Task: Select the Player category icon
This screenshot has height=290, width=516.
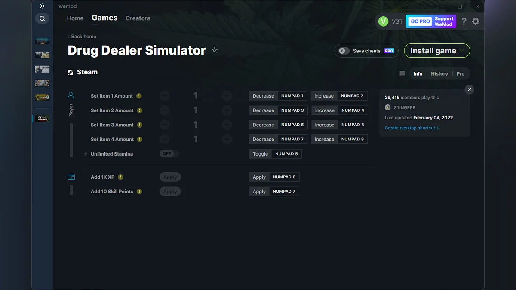Action: click(71, 95)
